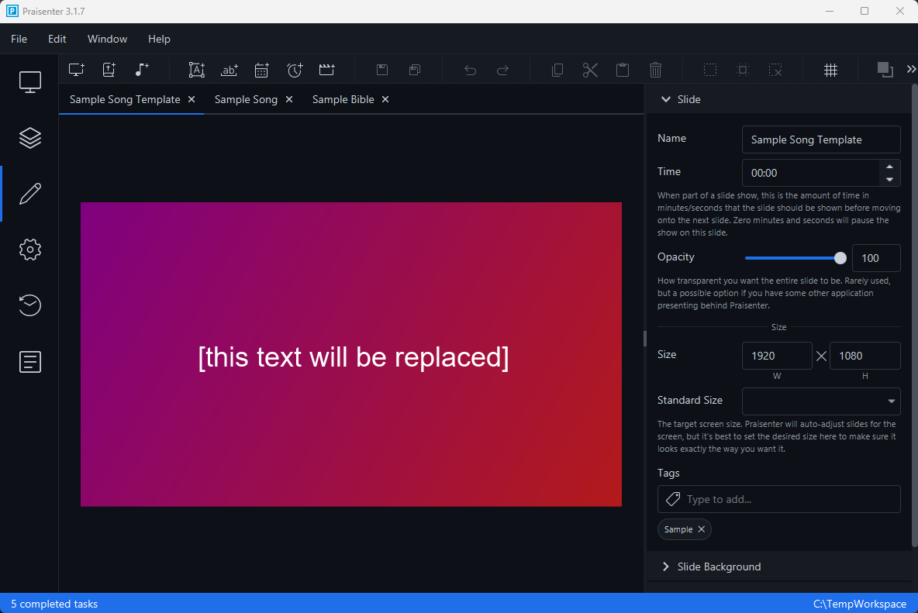Viewport: 918px width, 613px height.
Task: Add a media placeholder from the toolbar
Action: (326, 69)
